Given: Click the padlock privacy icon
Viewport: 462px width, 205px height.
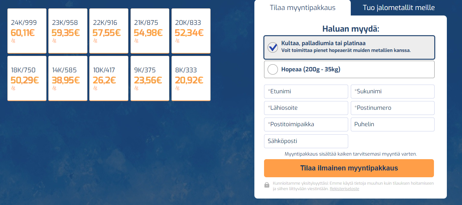Looking at the screenshot, I should click(267, 185).
